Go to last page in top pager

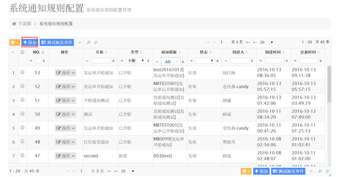tap(255, 43)
